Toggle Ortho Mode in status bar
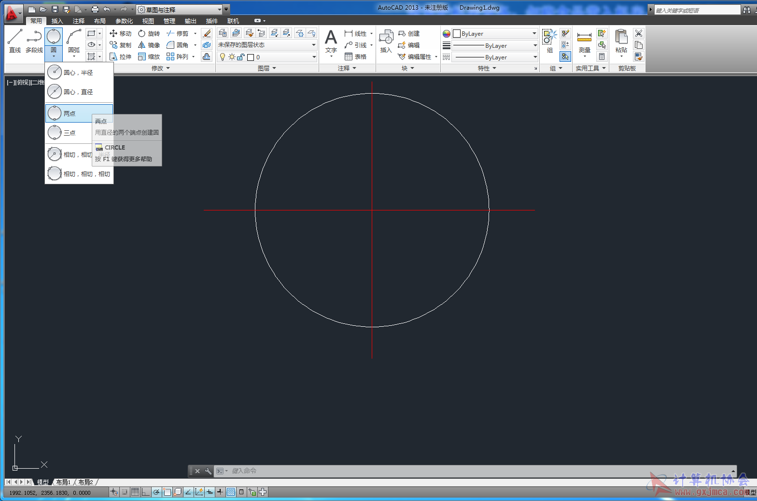Screen dimensions: 757x501 tap(146, 492)
